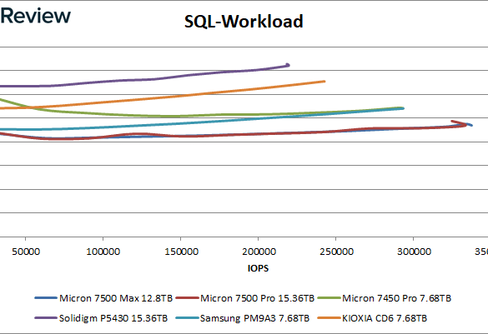Select Micron 7500 Max 12.8TB legend entry
Image resolution: width=488 pixels, height=334 pixels.
click(x=103, y=298)
